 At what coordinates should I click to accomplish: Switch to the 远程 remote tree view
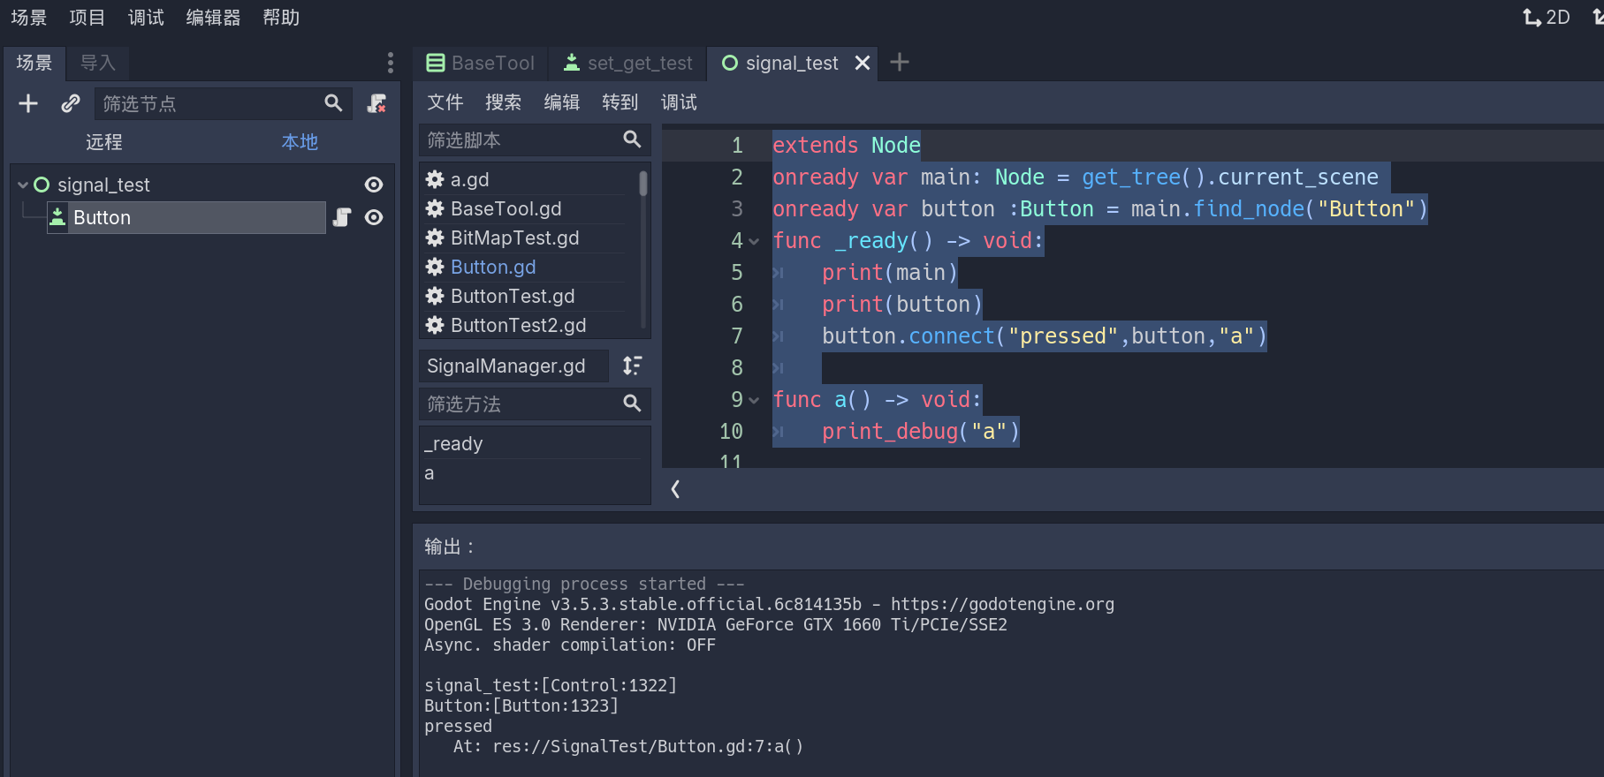[x=103, y=141]
